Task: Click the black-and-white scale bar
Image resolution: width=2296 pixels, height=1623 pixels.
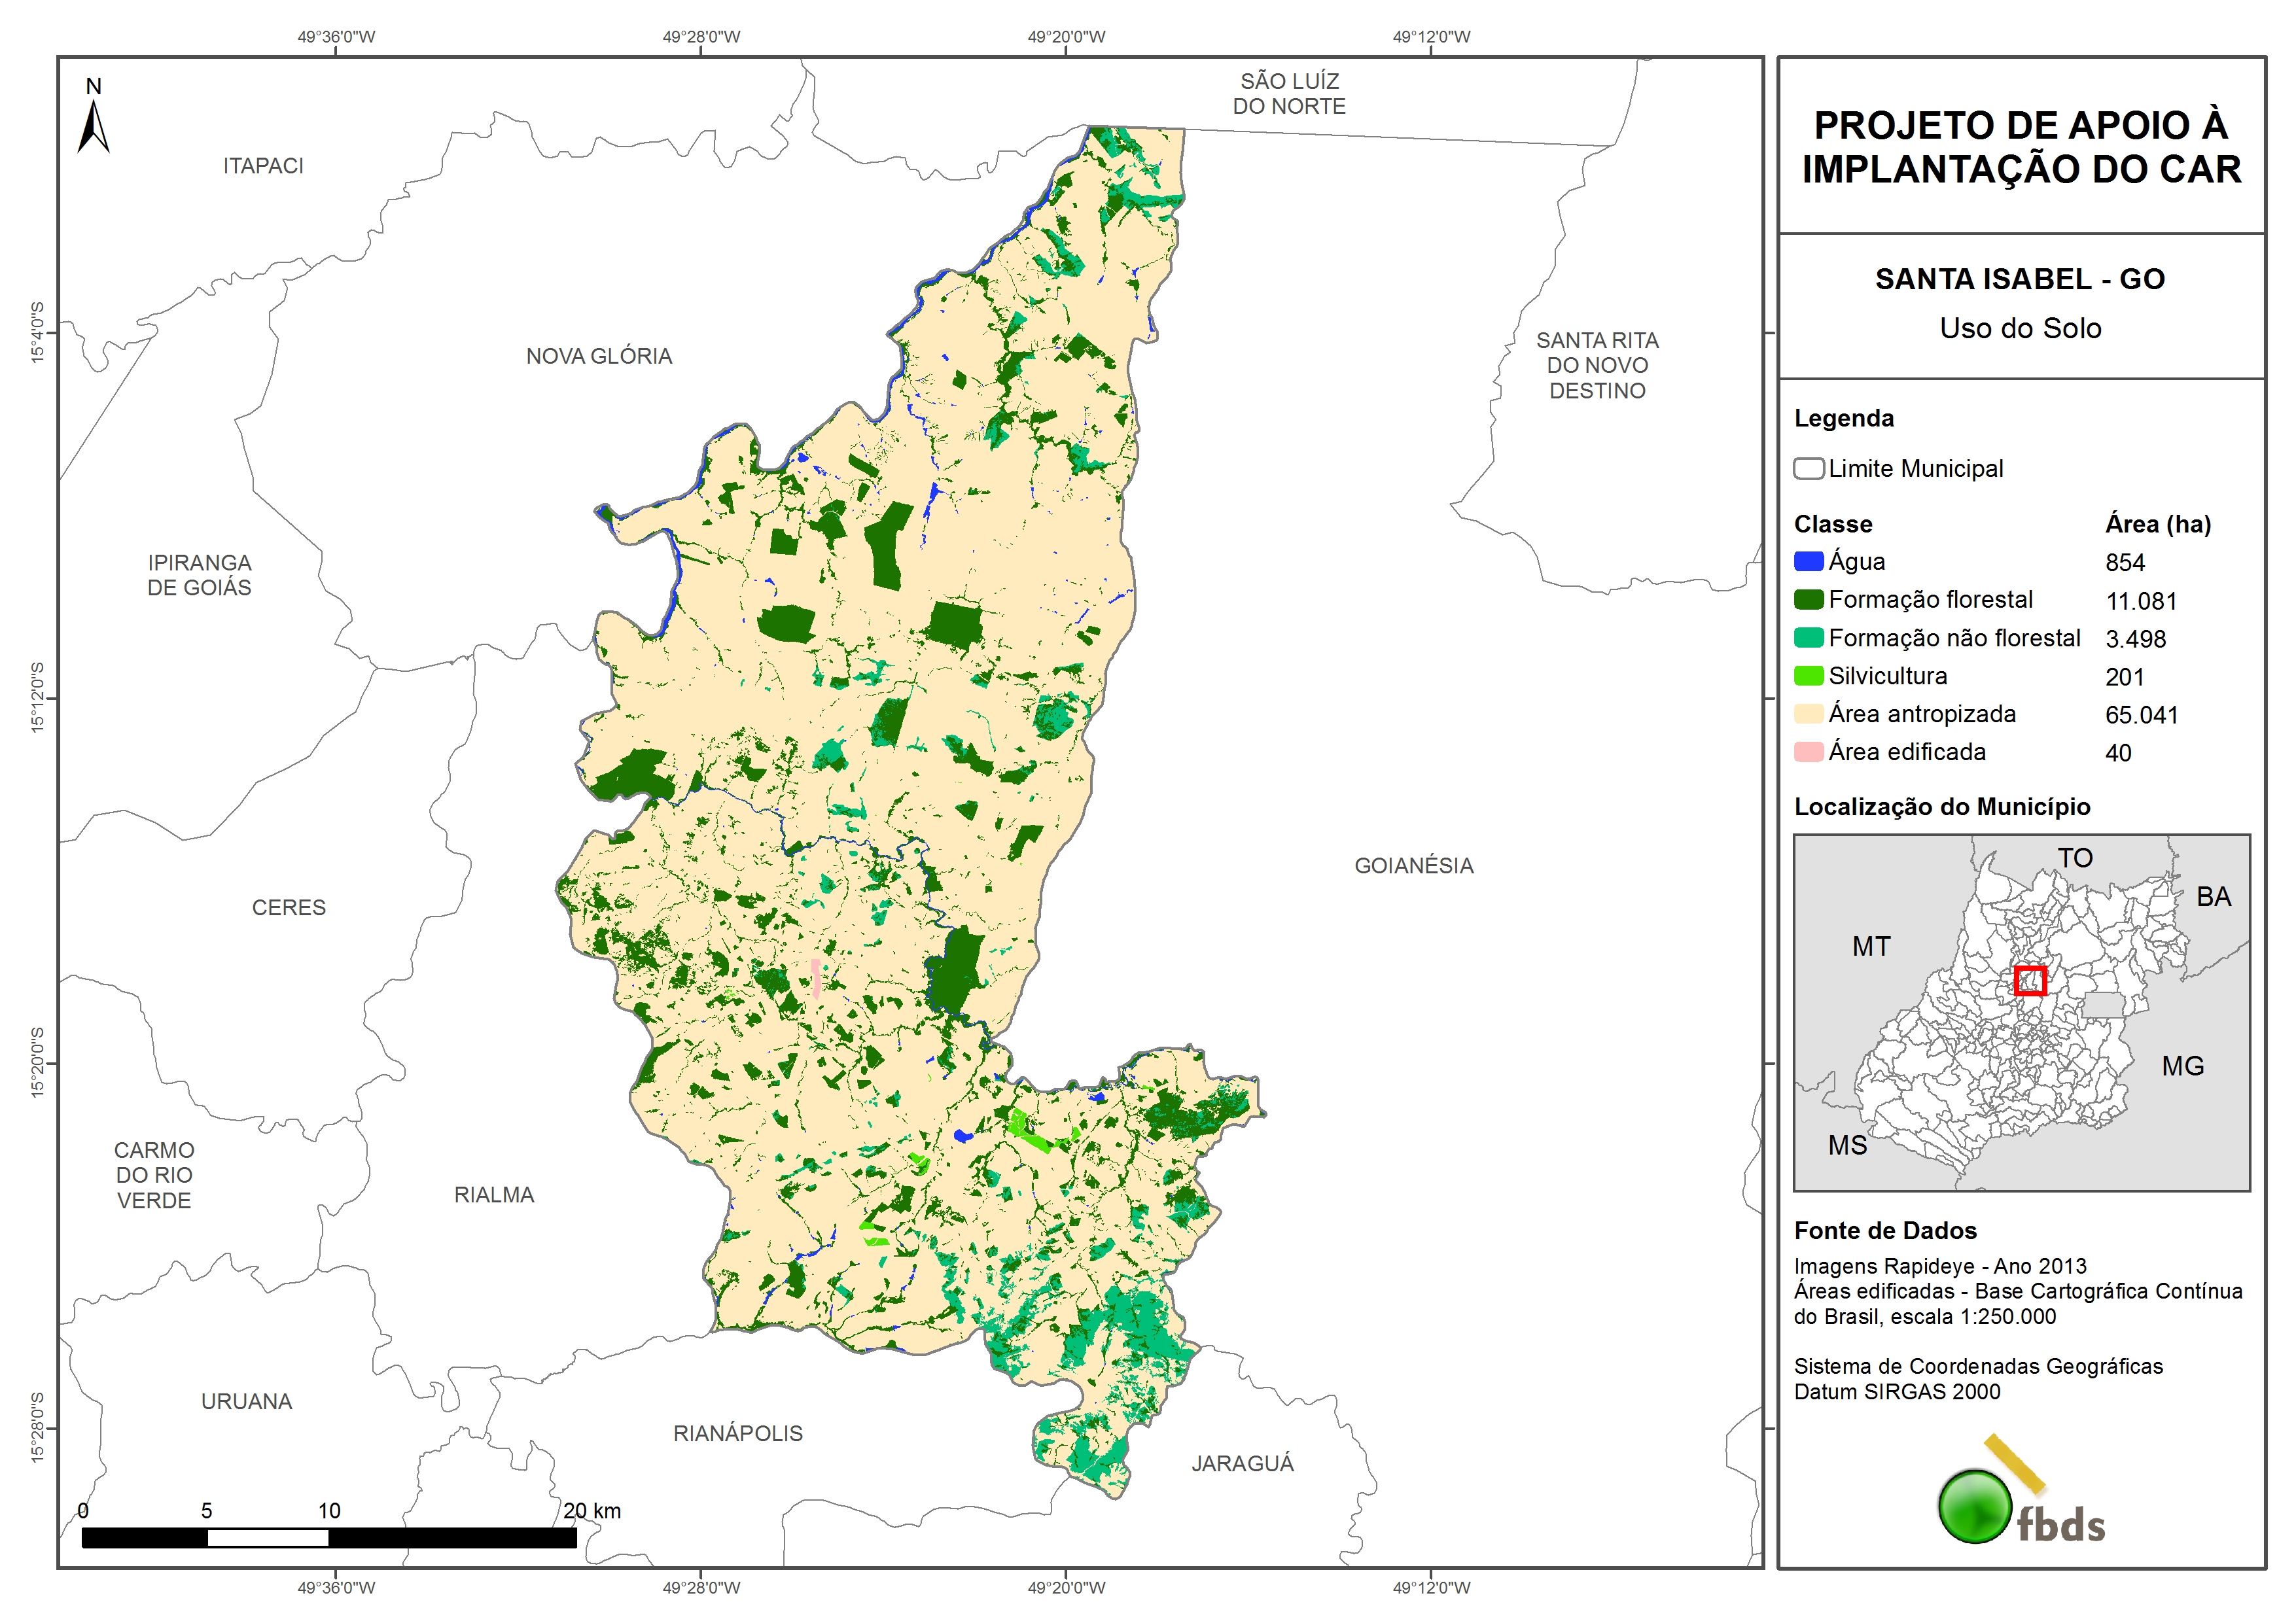Action: [x=329, y=1537]
